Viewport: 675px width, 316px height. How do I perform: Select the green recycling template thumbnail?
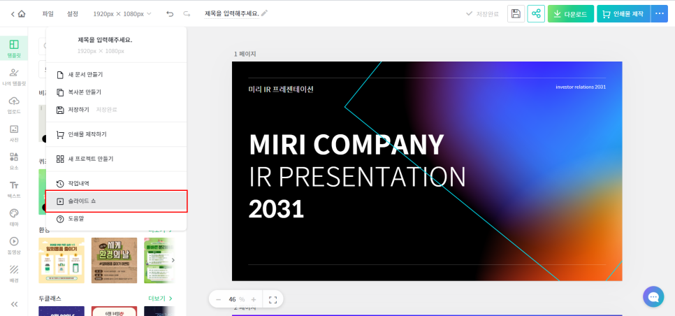click(159, 260)
